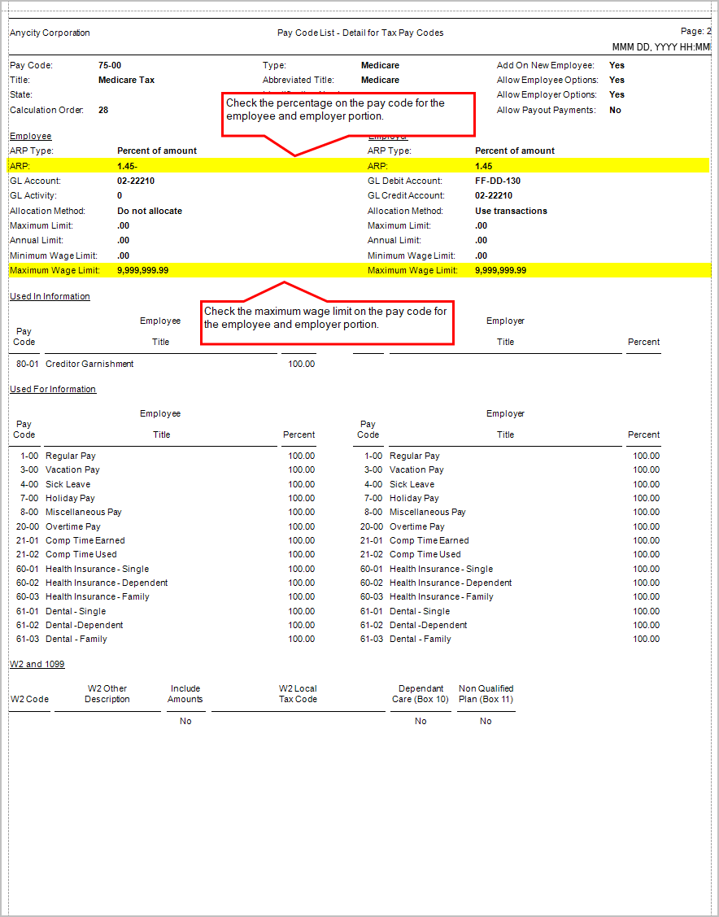Select 'Health Insurance - Single' in the Employer list

click(x=442, y=569)
